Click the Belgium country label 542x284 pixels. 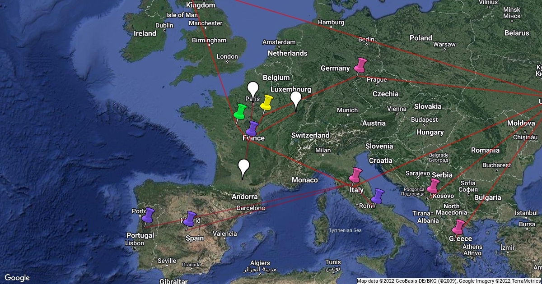(276, 78)
